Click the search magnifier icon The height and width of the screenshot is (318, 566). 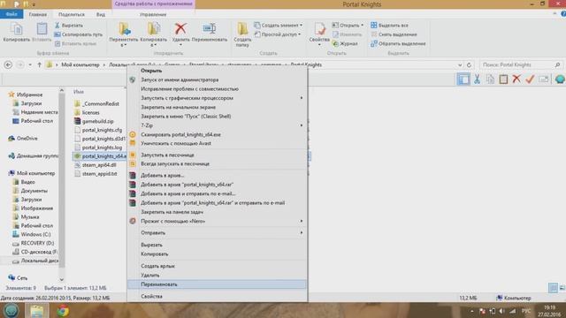(x=557, y=64)
